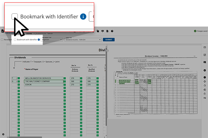Click the Qualified Dividends field showing 598

point(91,81)
